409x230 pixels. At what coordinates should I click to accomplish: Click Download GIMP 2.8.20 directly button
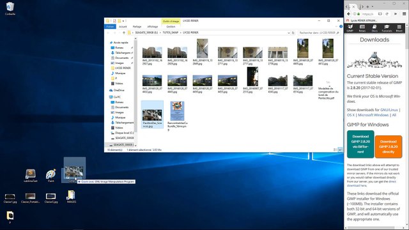(x=389, y=147)
